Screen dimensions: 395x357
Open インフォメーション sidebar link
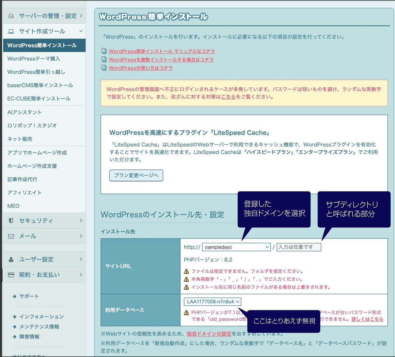[x=41, y=317]
